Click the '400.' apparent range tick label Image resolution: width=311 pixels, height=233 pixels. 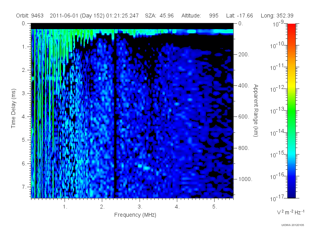click(244, 85)
